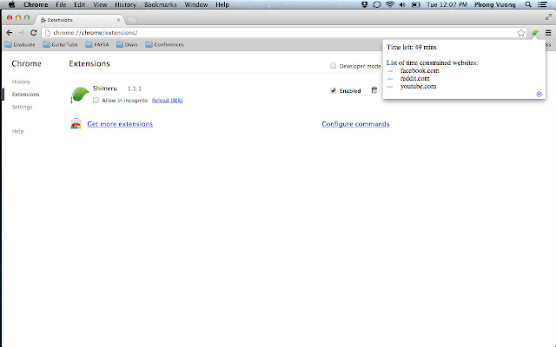Close the Extensions tab
556x347 pixels.
(118, 20)
